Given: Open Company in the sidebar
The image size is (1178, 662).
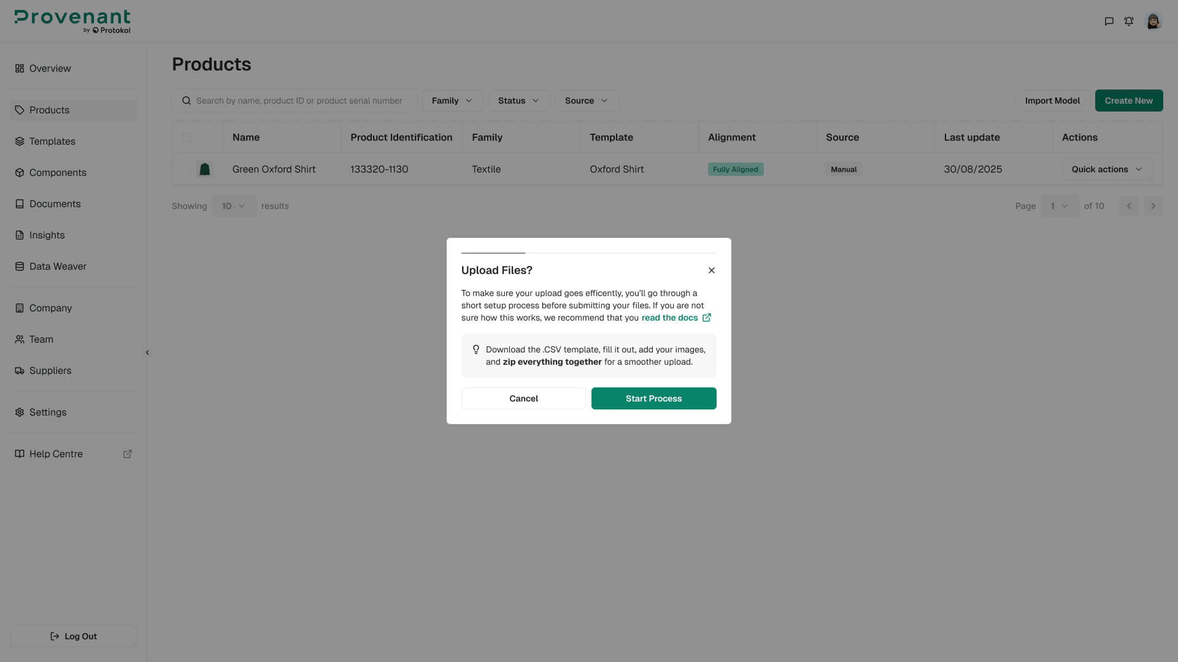Looking at the screenshot, I should pyautogui.click(x=74, y=308).
